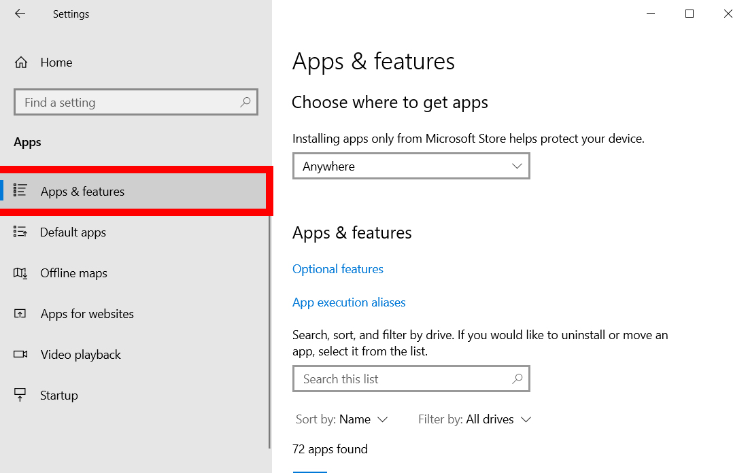Click the Search this list field

[x=411, y=379]
